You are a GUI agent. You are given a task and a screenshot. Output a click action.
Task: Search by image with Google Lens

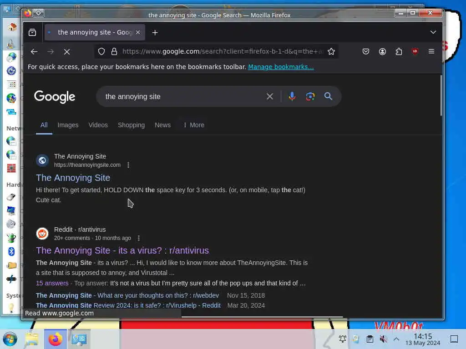click(310, 96)
